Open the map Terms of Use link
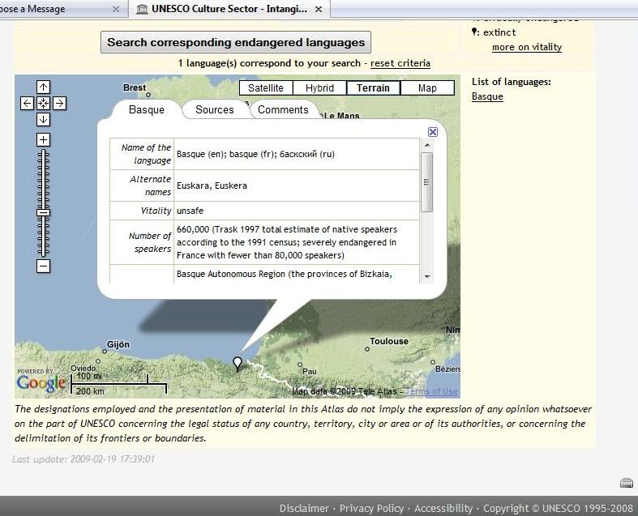The image size is (638, 516). [432, 391]
